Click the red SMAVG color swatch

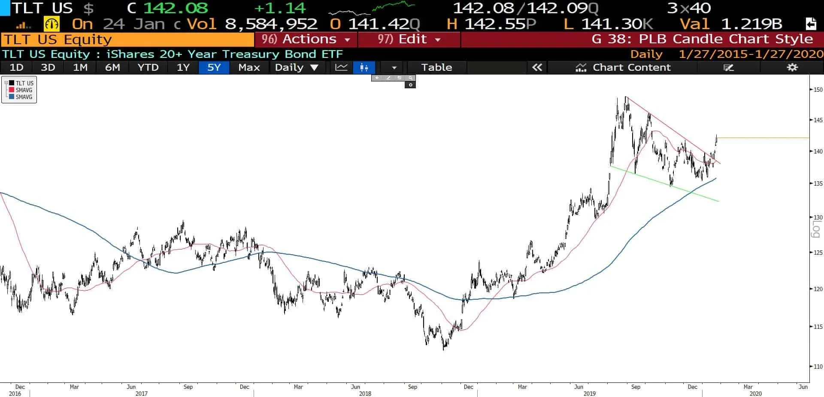tap(12, 90)
